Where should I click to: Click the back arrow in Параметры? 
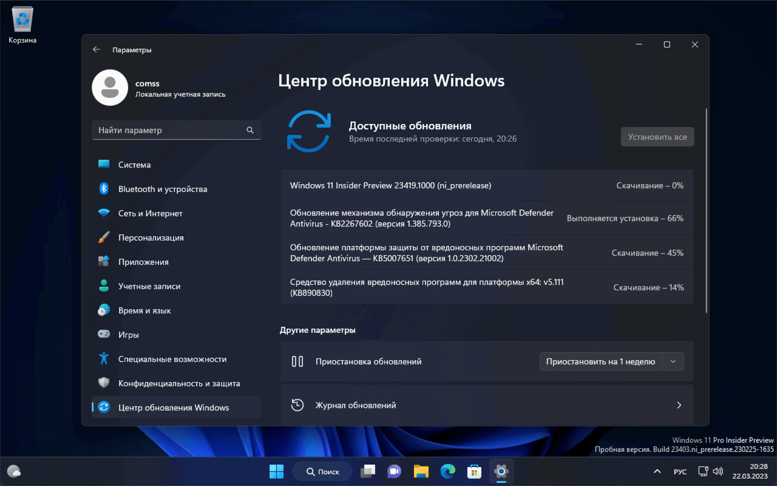pyautogui.click(x=97, y=49)
